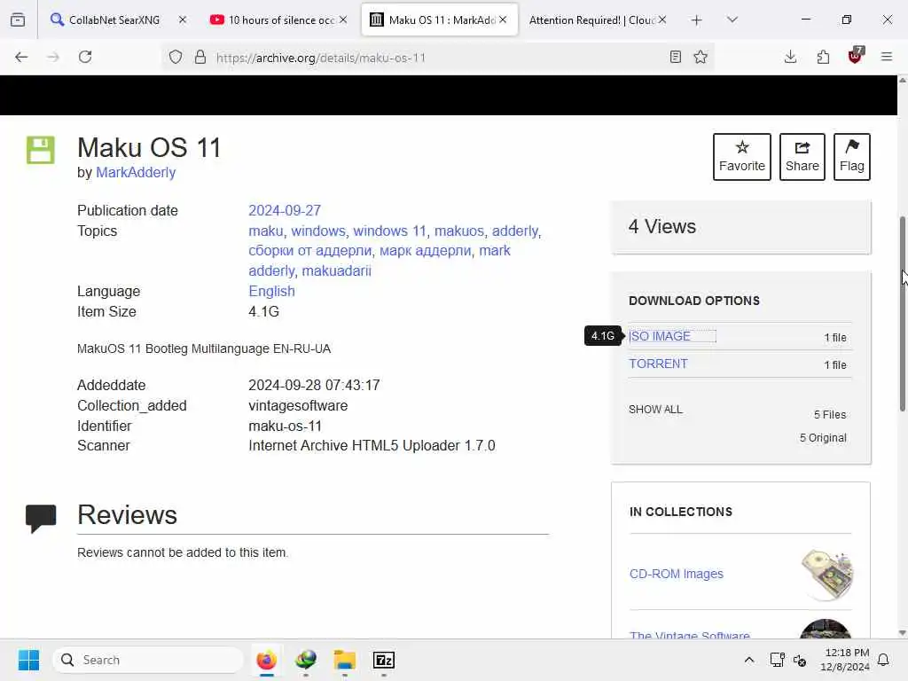
Task: Open a new browser tab
Action: [x=697, y=20]
